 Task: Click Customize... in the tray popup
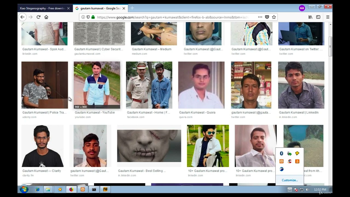point(290,180)
